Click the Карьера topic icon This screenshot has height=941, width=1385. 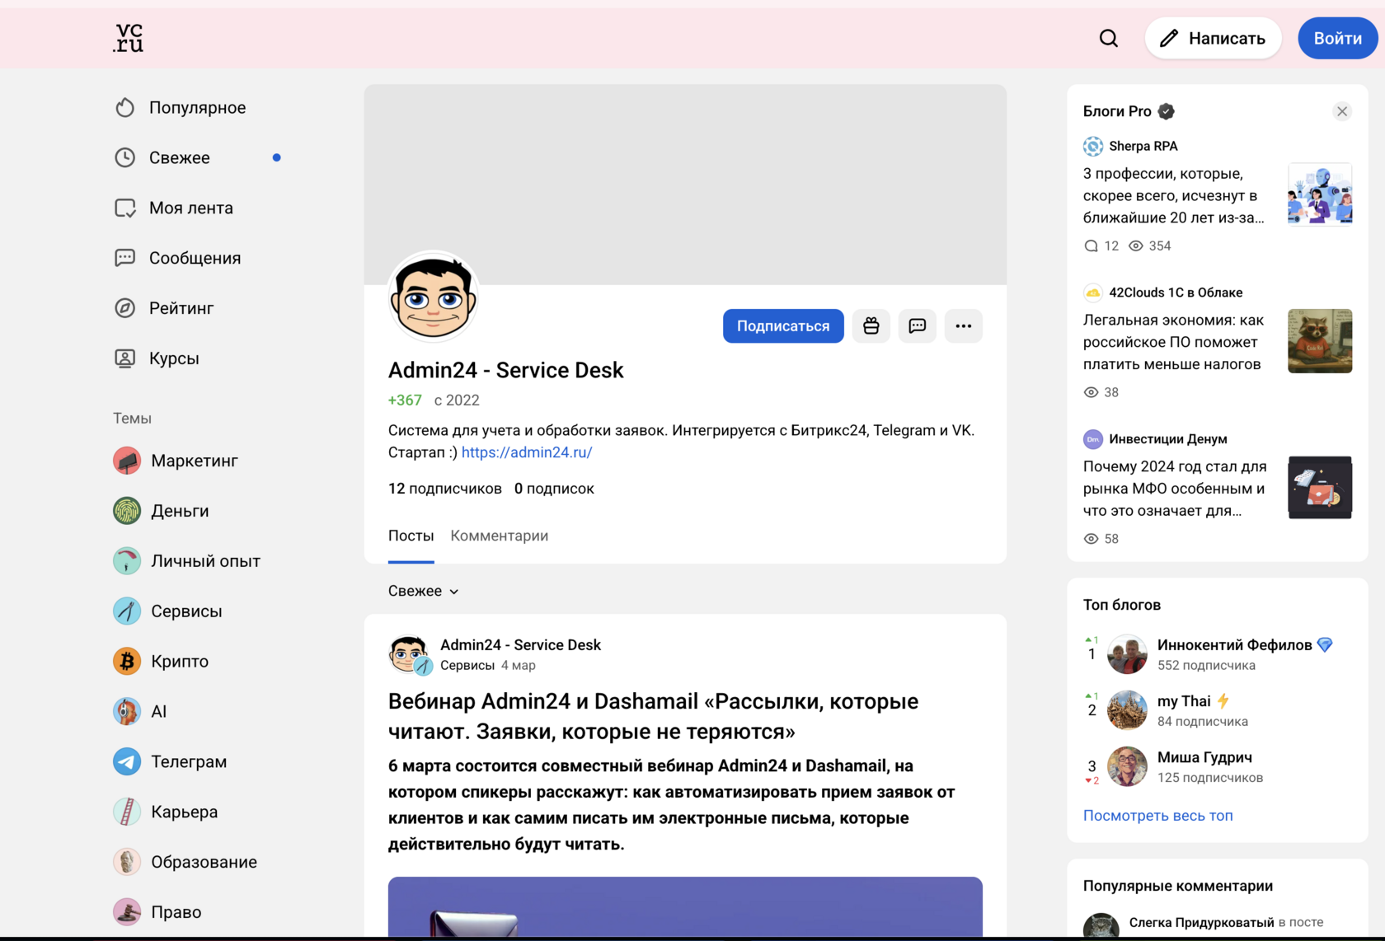click(x=127, y=812)
